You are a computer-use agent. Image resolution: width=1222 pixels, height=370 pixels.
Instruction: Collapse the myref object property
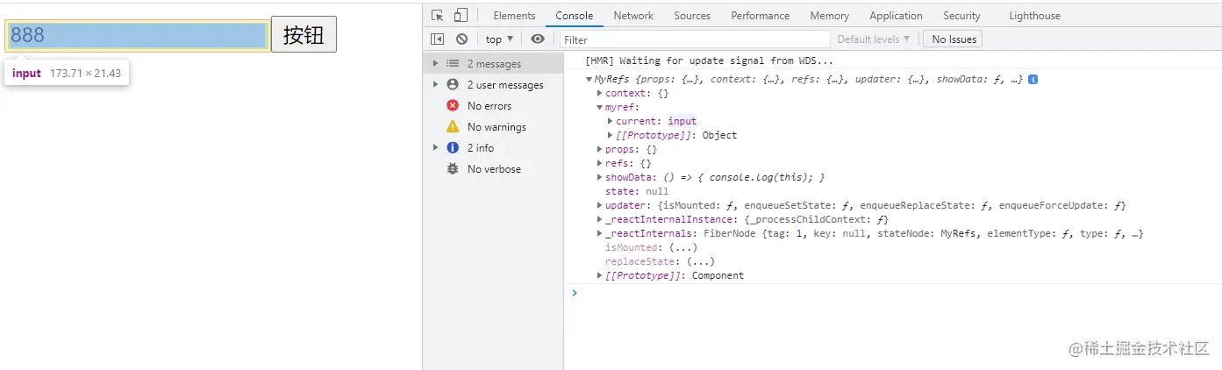tap(600, 107)
